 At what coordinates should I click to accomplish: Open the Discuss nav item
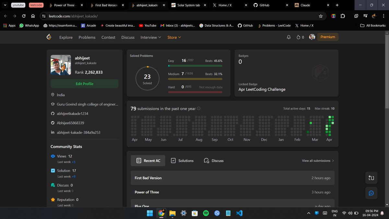(x=128, y=37)
